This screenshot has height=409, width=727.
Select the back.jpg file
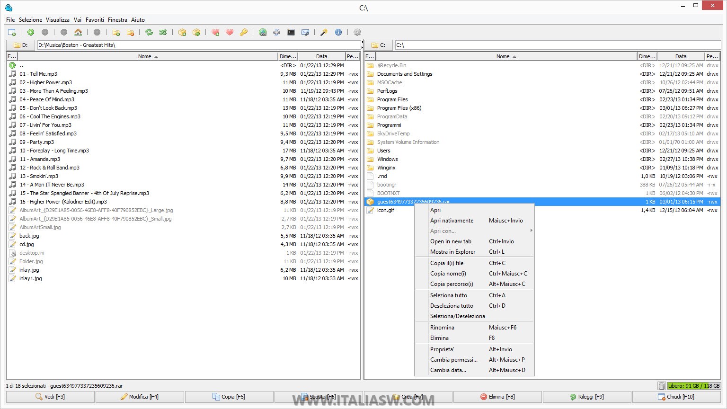(x=183, y=236)
